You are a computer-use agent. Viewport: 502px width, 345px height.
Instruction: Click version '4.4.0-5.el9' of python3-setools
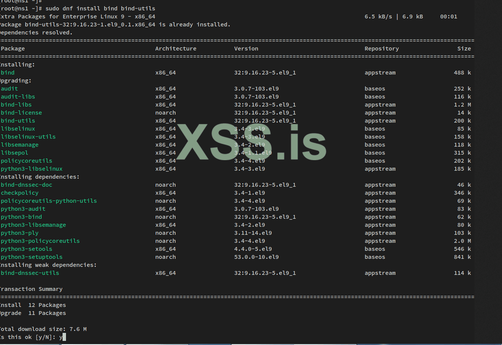click(x=253, y=249)
